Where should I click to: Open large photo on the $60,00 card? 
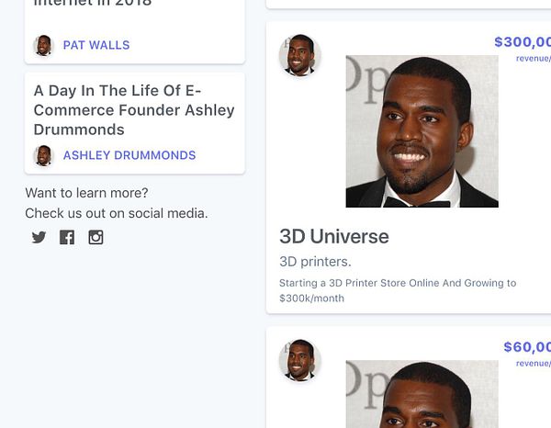click(422, 394)
